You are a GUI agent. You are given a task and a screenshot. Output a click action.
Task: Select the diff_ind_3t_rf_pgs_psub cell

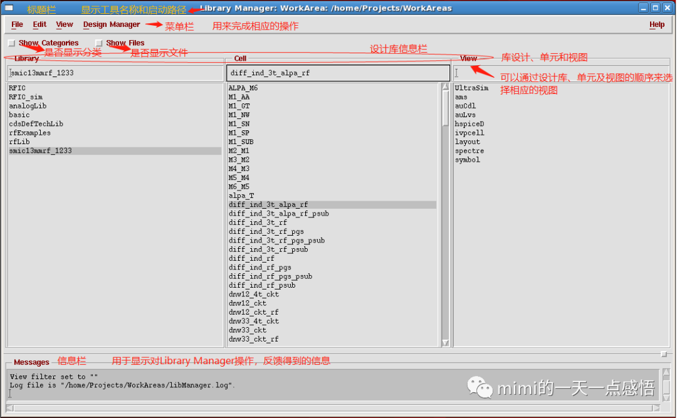(277, 241)
